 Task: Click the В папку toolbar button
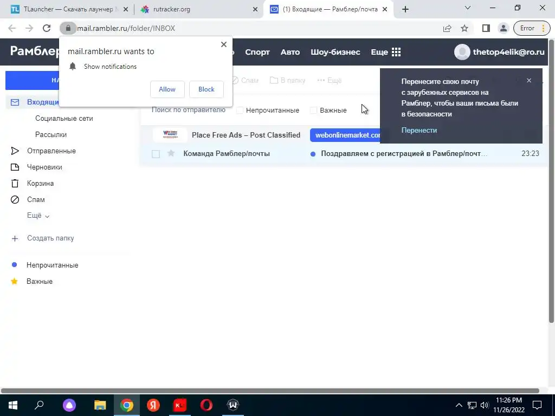pos(287,80)
